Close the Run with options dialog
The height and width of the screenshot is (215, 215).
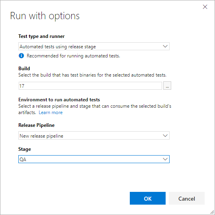click(x=205, y=7)
